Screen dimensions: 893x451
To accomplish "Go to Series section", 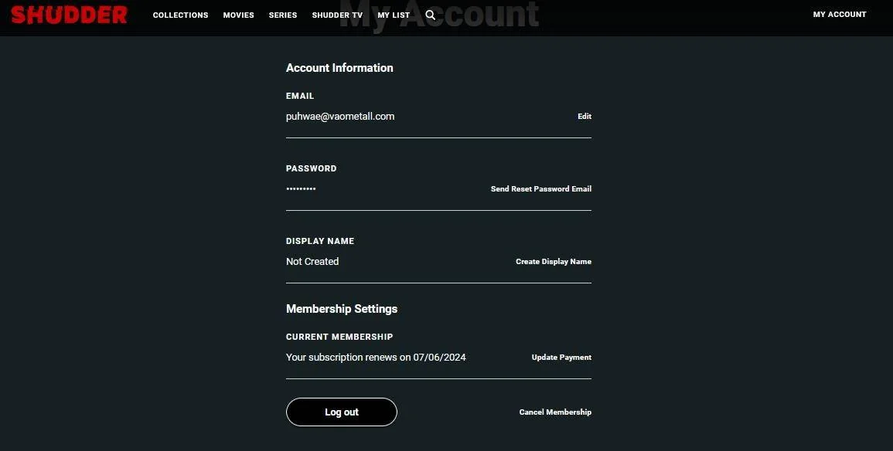I will [283, 15].
